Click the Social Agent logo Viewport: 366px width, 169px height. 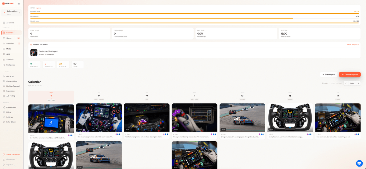click(x=8, y=4)
